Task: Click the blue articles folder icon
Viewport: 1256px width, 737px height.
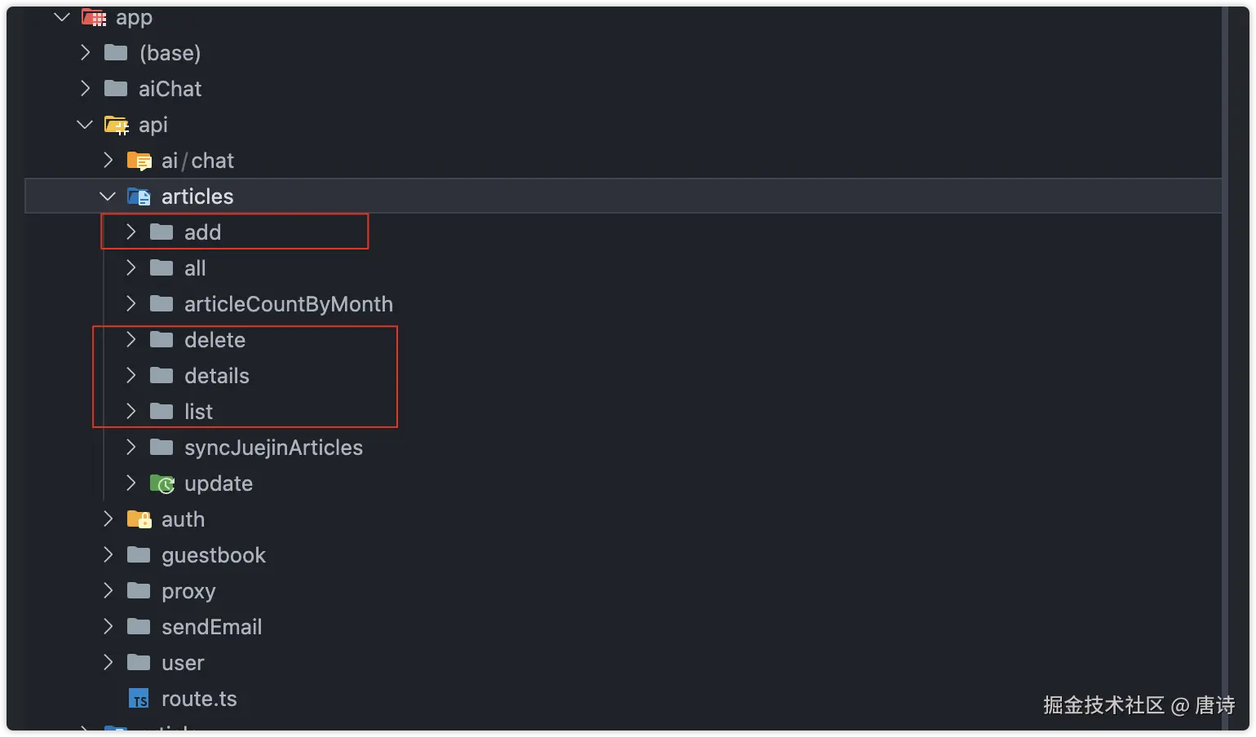Action: click(x=139, y=196)
